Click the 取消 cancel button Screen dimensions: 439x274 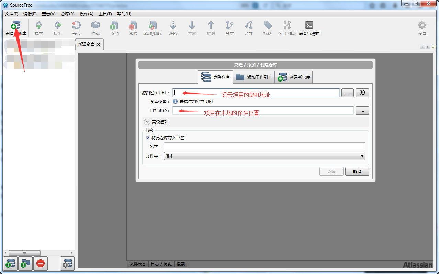[357, 171]
